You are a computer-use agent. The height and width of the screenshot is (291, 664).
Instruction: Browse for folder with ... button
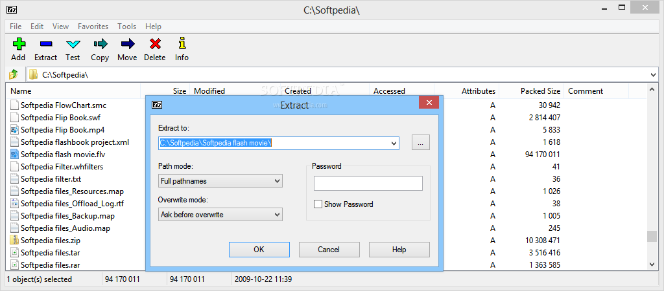click(x=420, y=143)
